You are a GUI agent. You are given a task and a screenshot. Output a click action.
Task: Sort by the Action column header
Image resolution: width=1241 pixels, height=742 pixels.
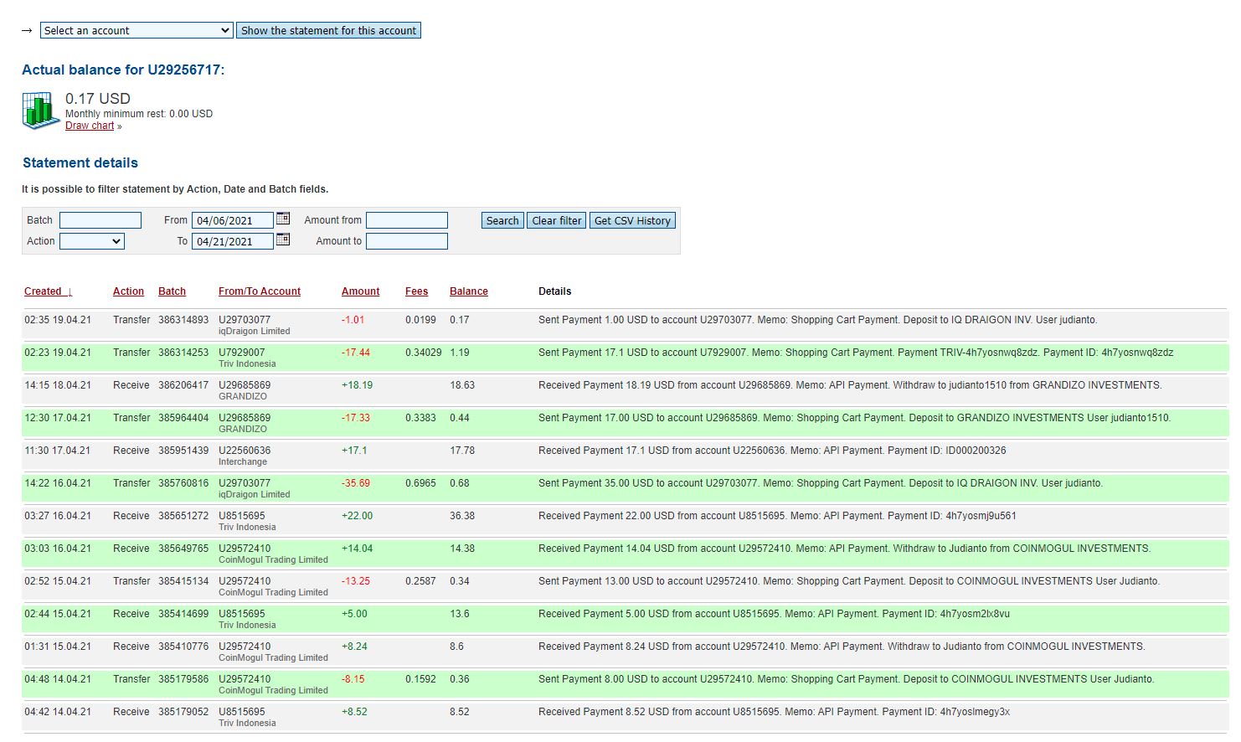pos(128,291)
